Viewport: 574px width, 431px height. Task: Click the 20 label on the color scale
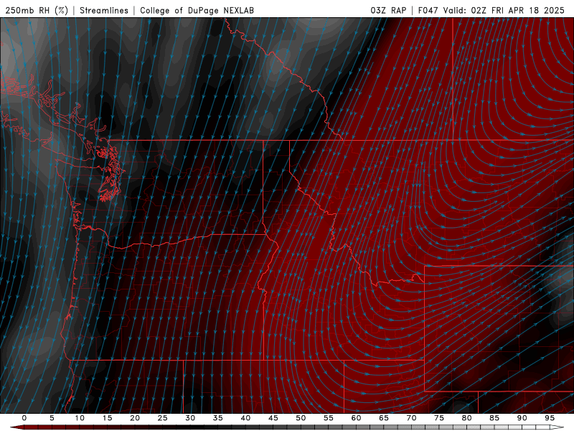[x=135, y=418]
